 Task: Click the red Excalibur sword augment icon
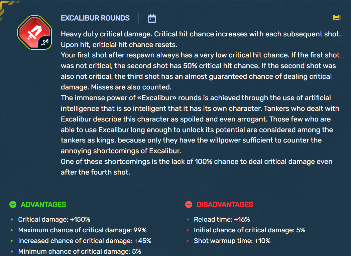click(x=34, y=32)
